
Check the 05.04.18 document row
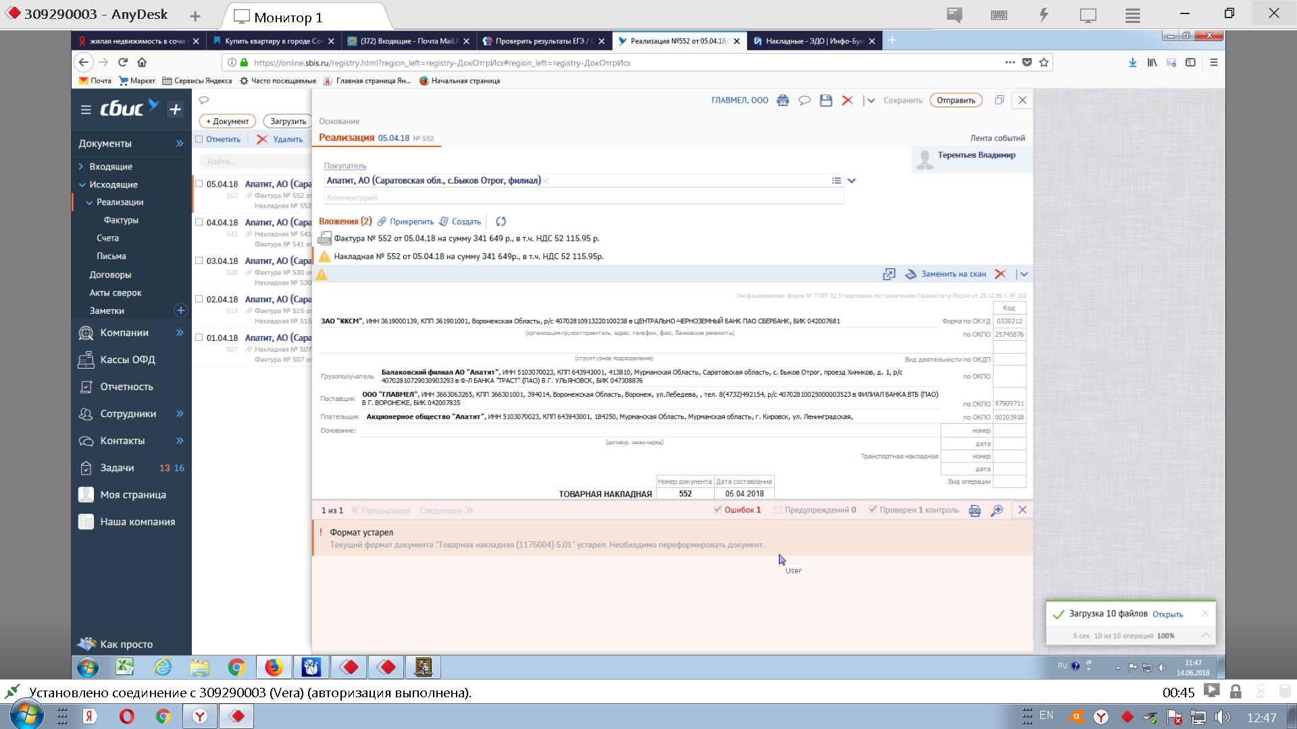pos(199,184)
